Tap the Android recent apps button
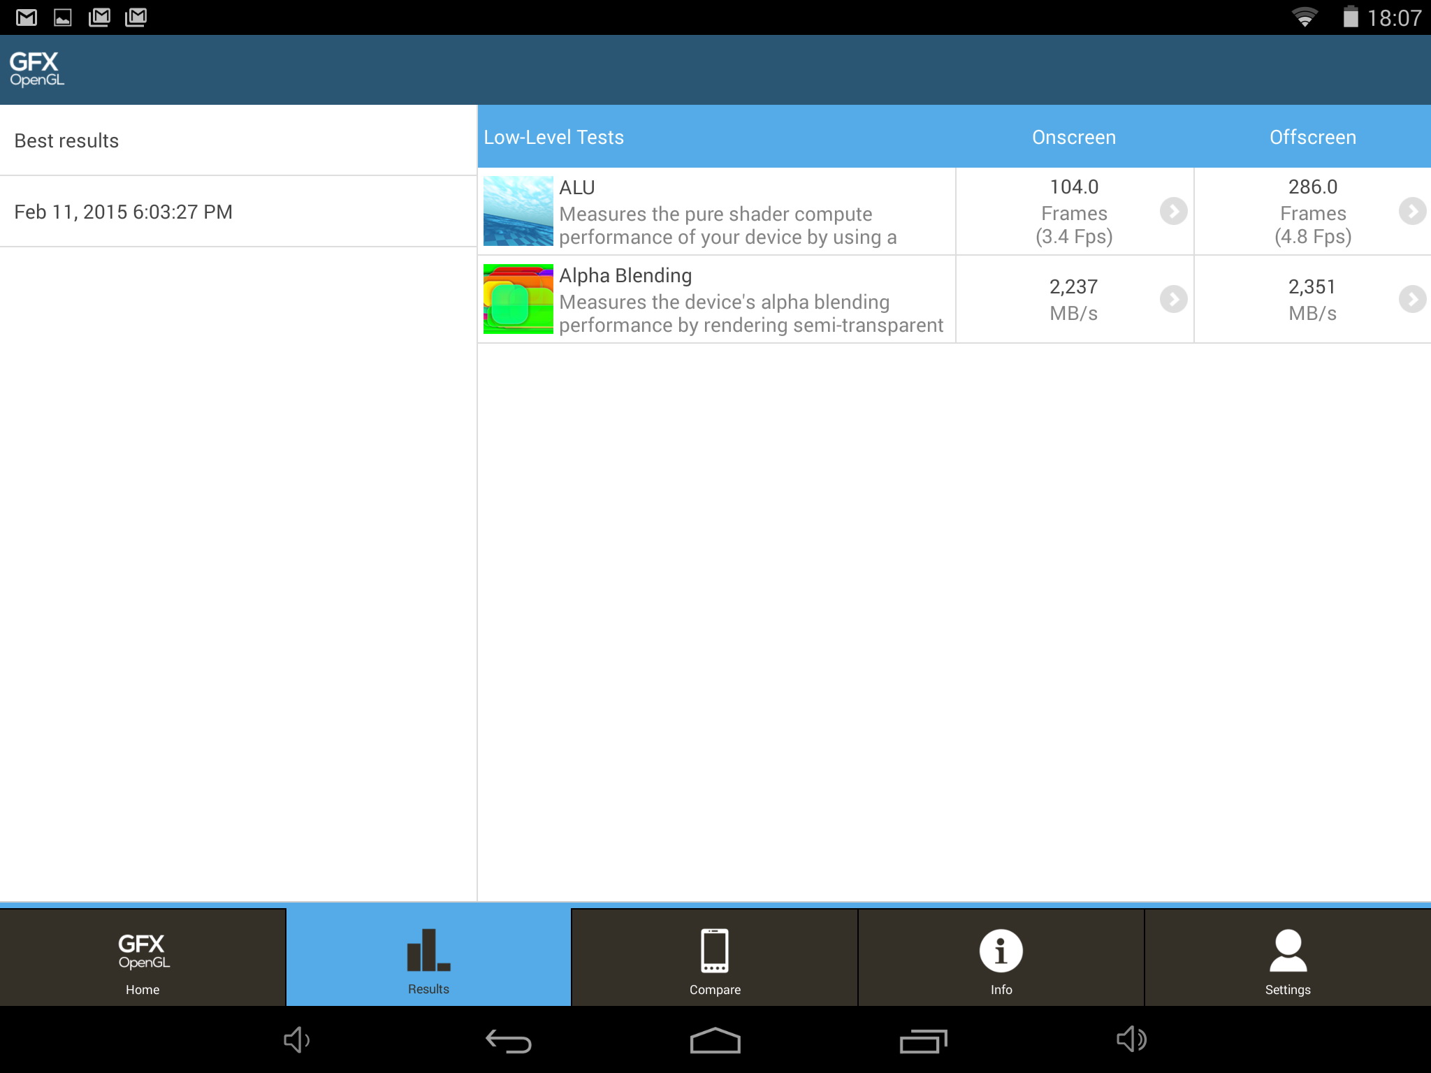Viewport: 1431px width, 1073px height. (x=924, y=1041)
